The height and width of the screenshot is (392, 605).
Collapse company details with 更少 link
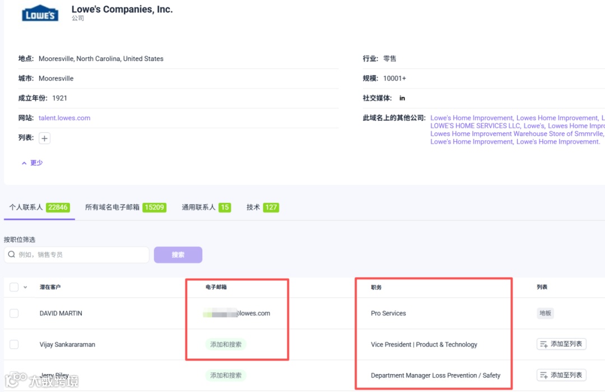point(32,163)
